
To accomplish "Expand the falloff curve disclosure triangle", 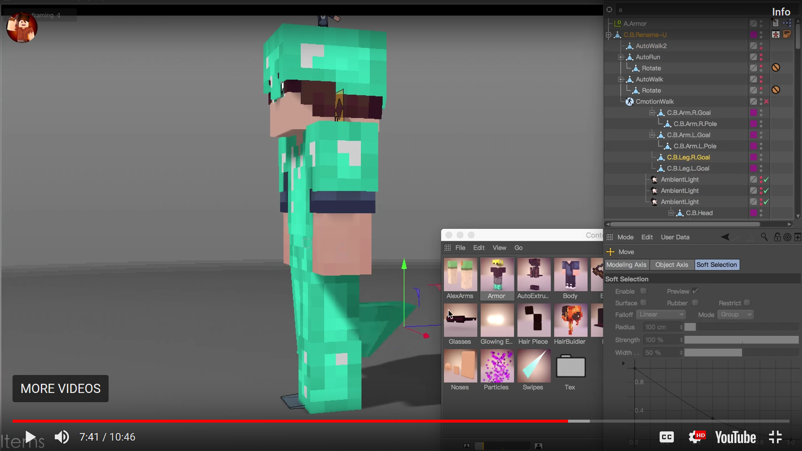I will pyautogui.click(x=623, y=363).
